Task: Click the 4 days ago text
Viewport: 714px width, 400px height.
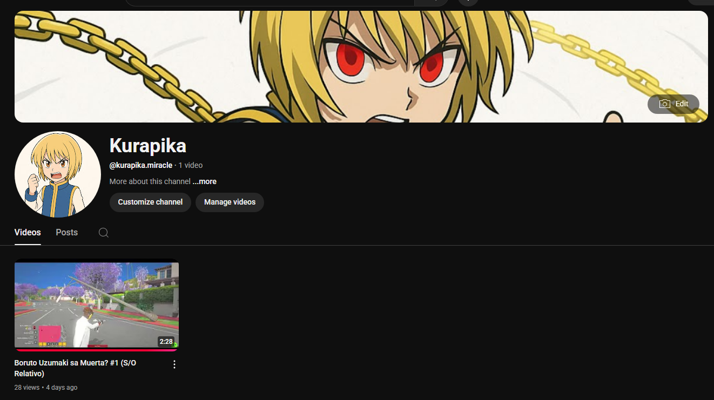Action: click(62, 388)
